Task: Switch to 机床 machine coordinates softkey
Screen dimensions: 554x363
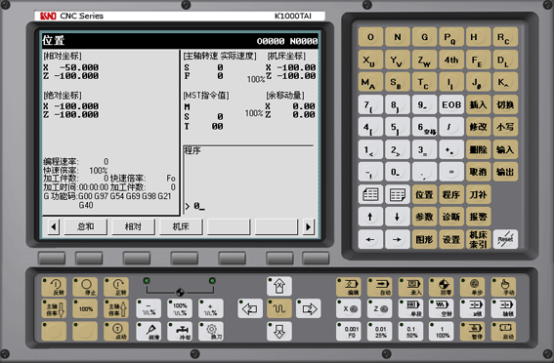Action: [181, 226]
